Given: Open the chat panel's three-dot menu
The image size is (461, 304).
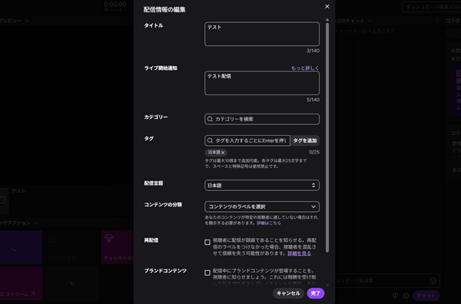Looking at the screenshot, I should (437, 21).
